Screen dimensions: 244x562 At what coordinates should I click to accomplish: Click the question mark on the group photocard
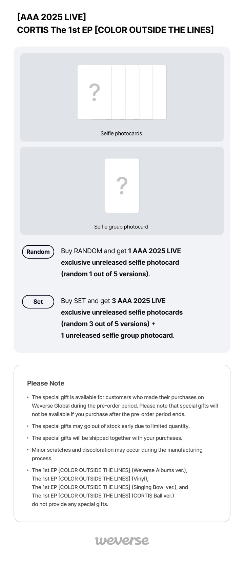(x=122, y=186)
